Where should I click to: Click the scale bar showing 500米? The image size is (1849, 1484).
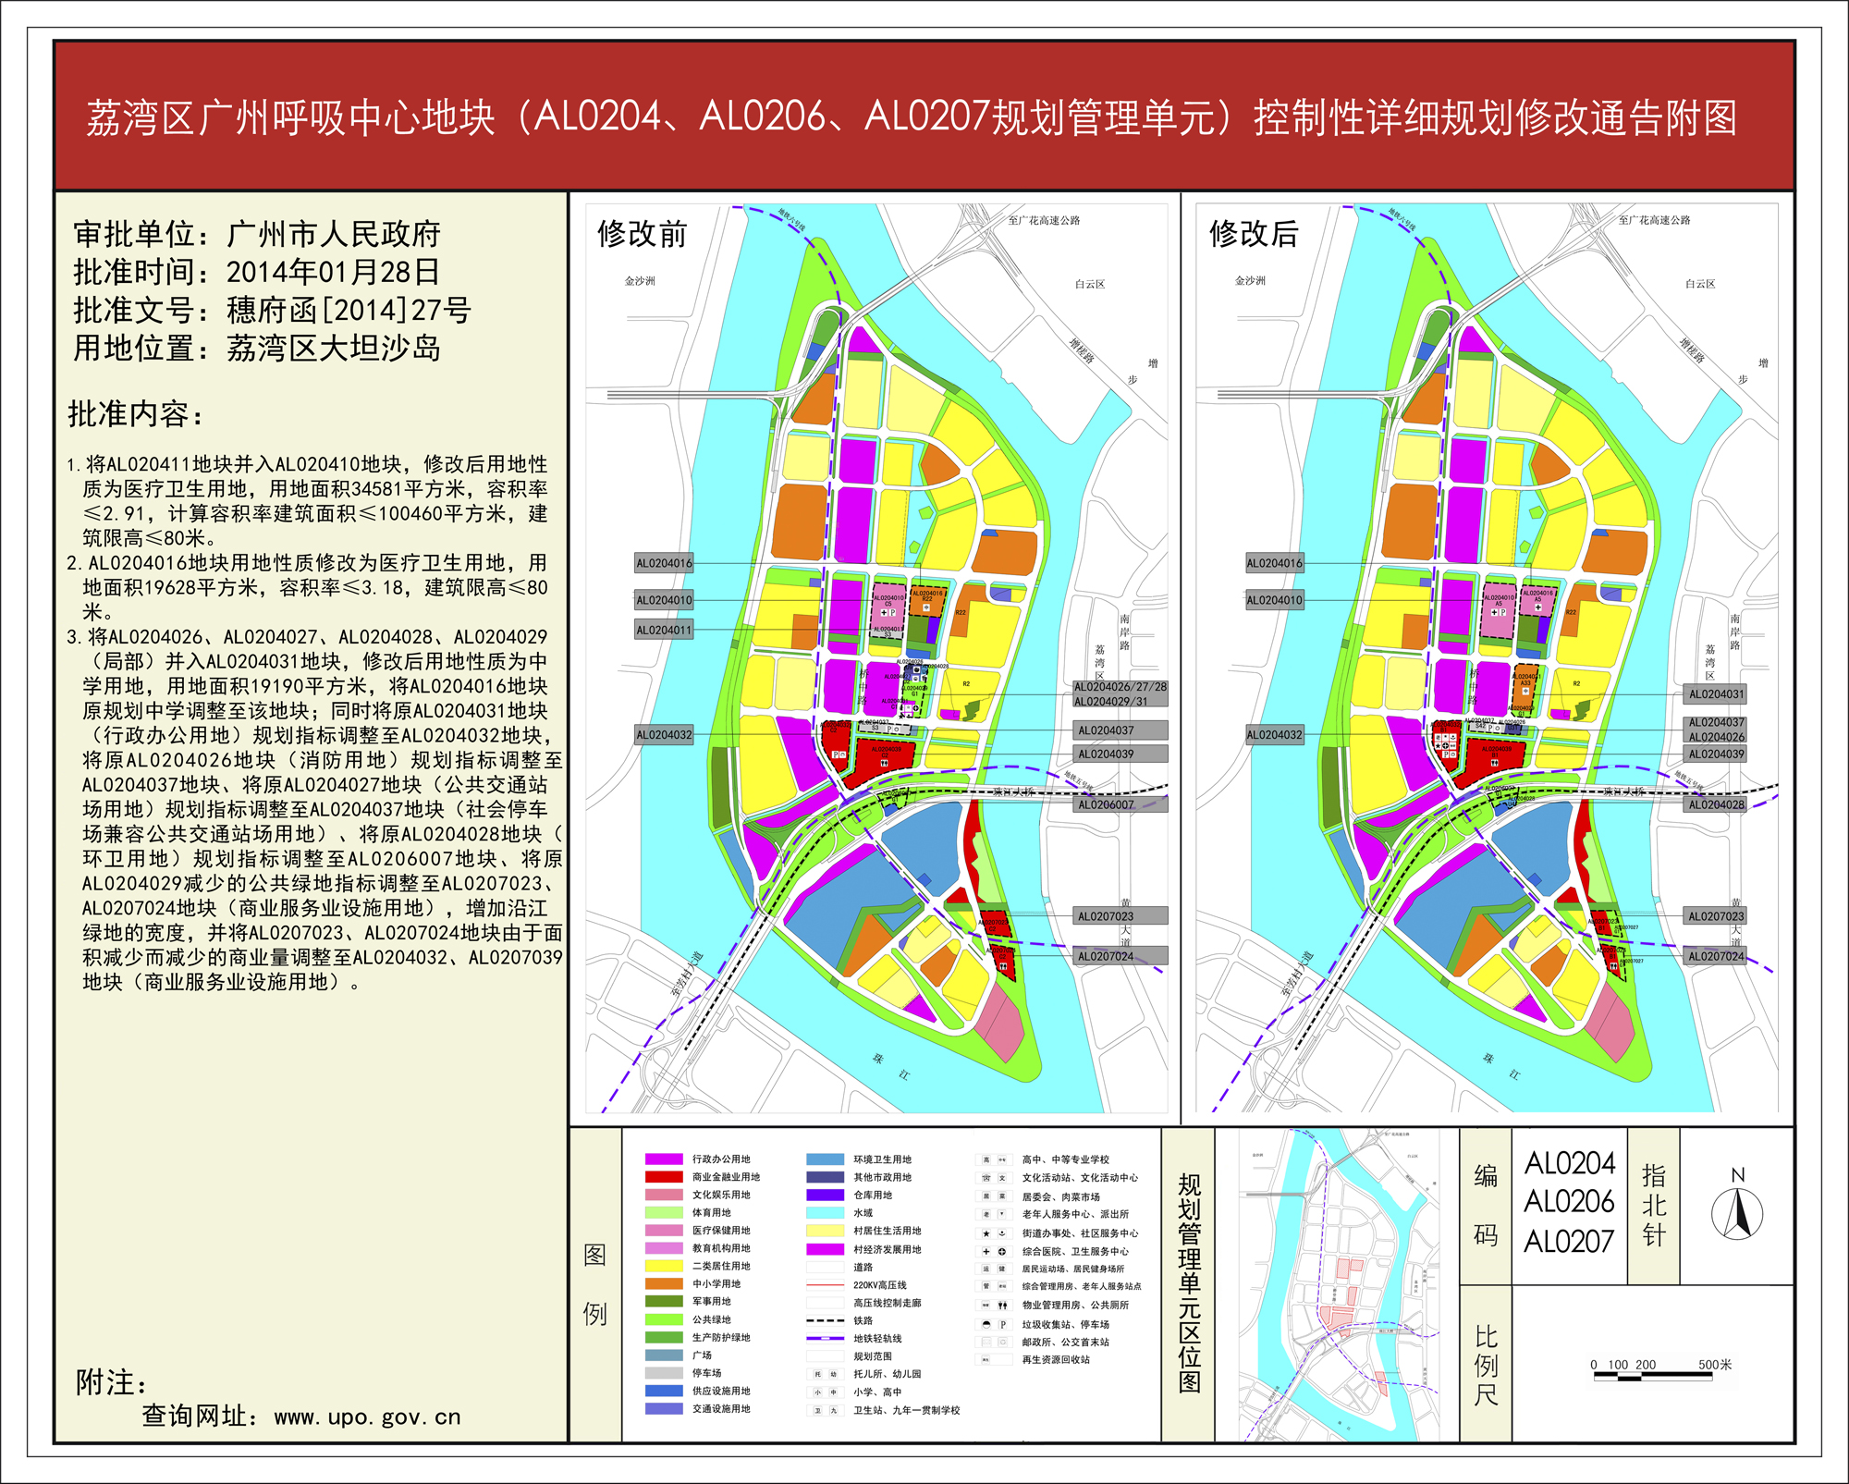point(1660,1371)
